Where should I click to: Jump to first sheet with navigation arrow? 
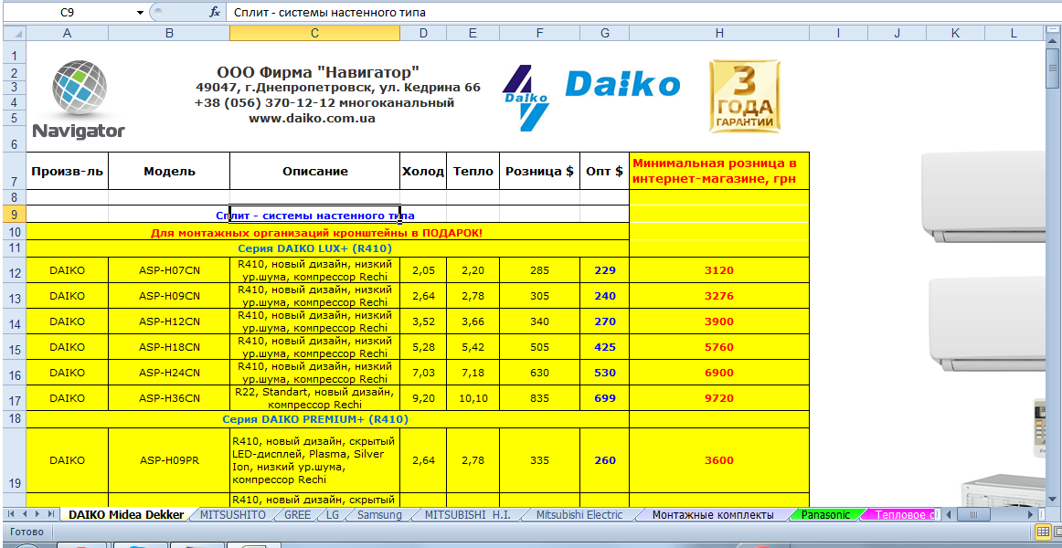pos(13,515)
